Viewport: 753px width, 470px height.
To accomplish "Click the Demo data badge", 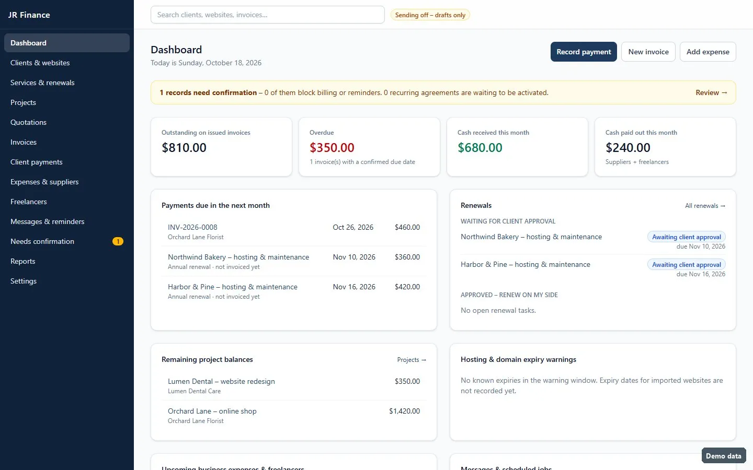I will coord(723,456).
